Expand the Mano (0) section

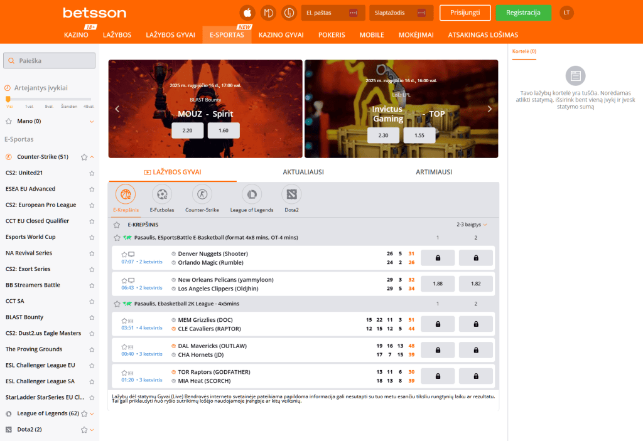click(92, 121)
